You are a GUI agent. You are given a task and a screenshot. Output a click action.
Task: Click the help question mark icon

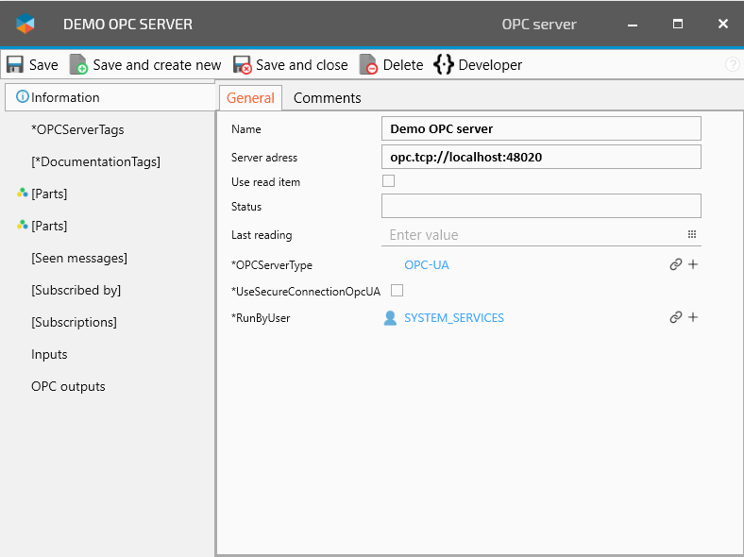tap(733, 65)
